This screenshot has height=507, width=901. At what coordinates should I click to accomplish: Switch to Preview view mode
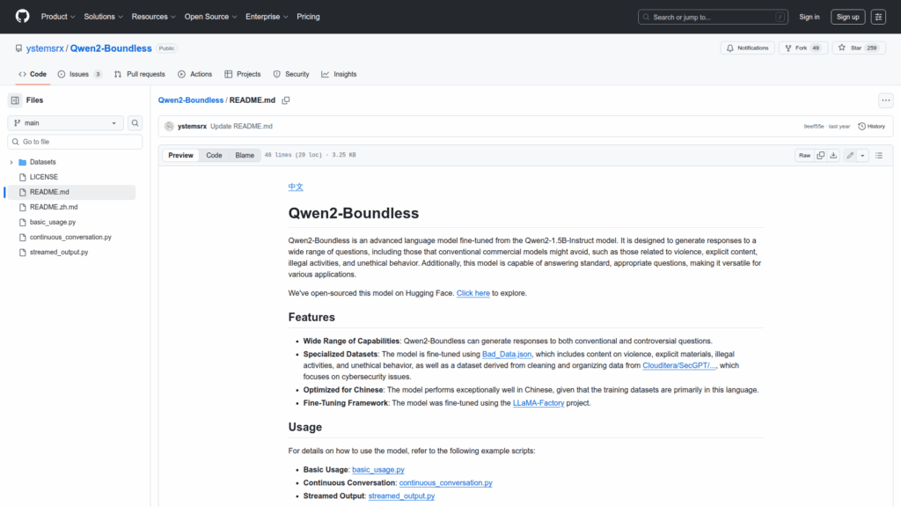[180, 156]
